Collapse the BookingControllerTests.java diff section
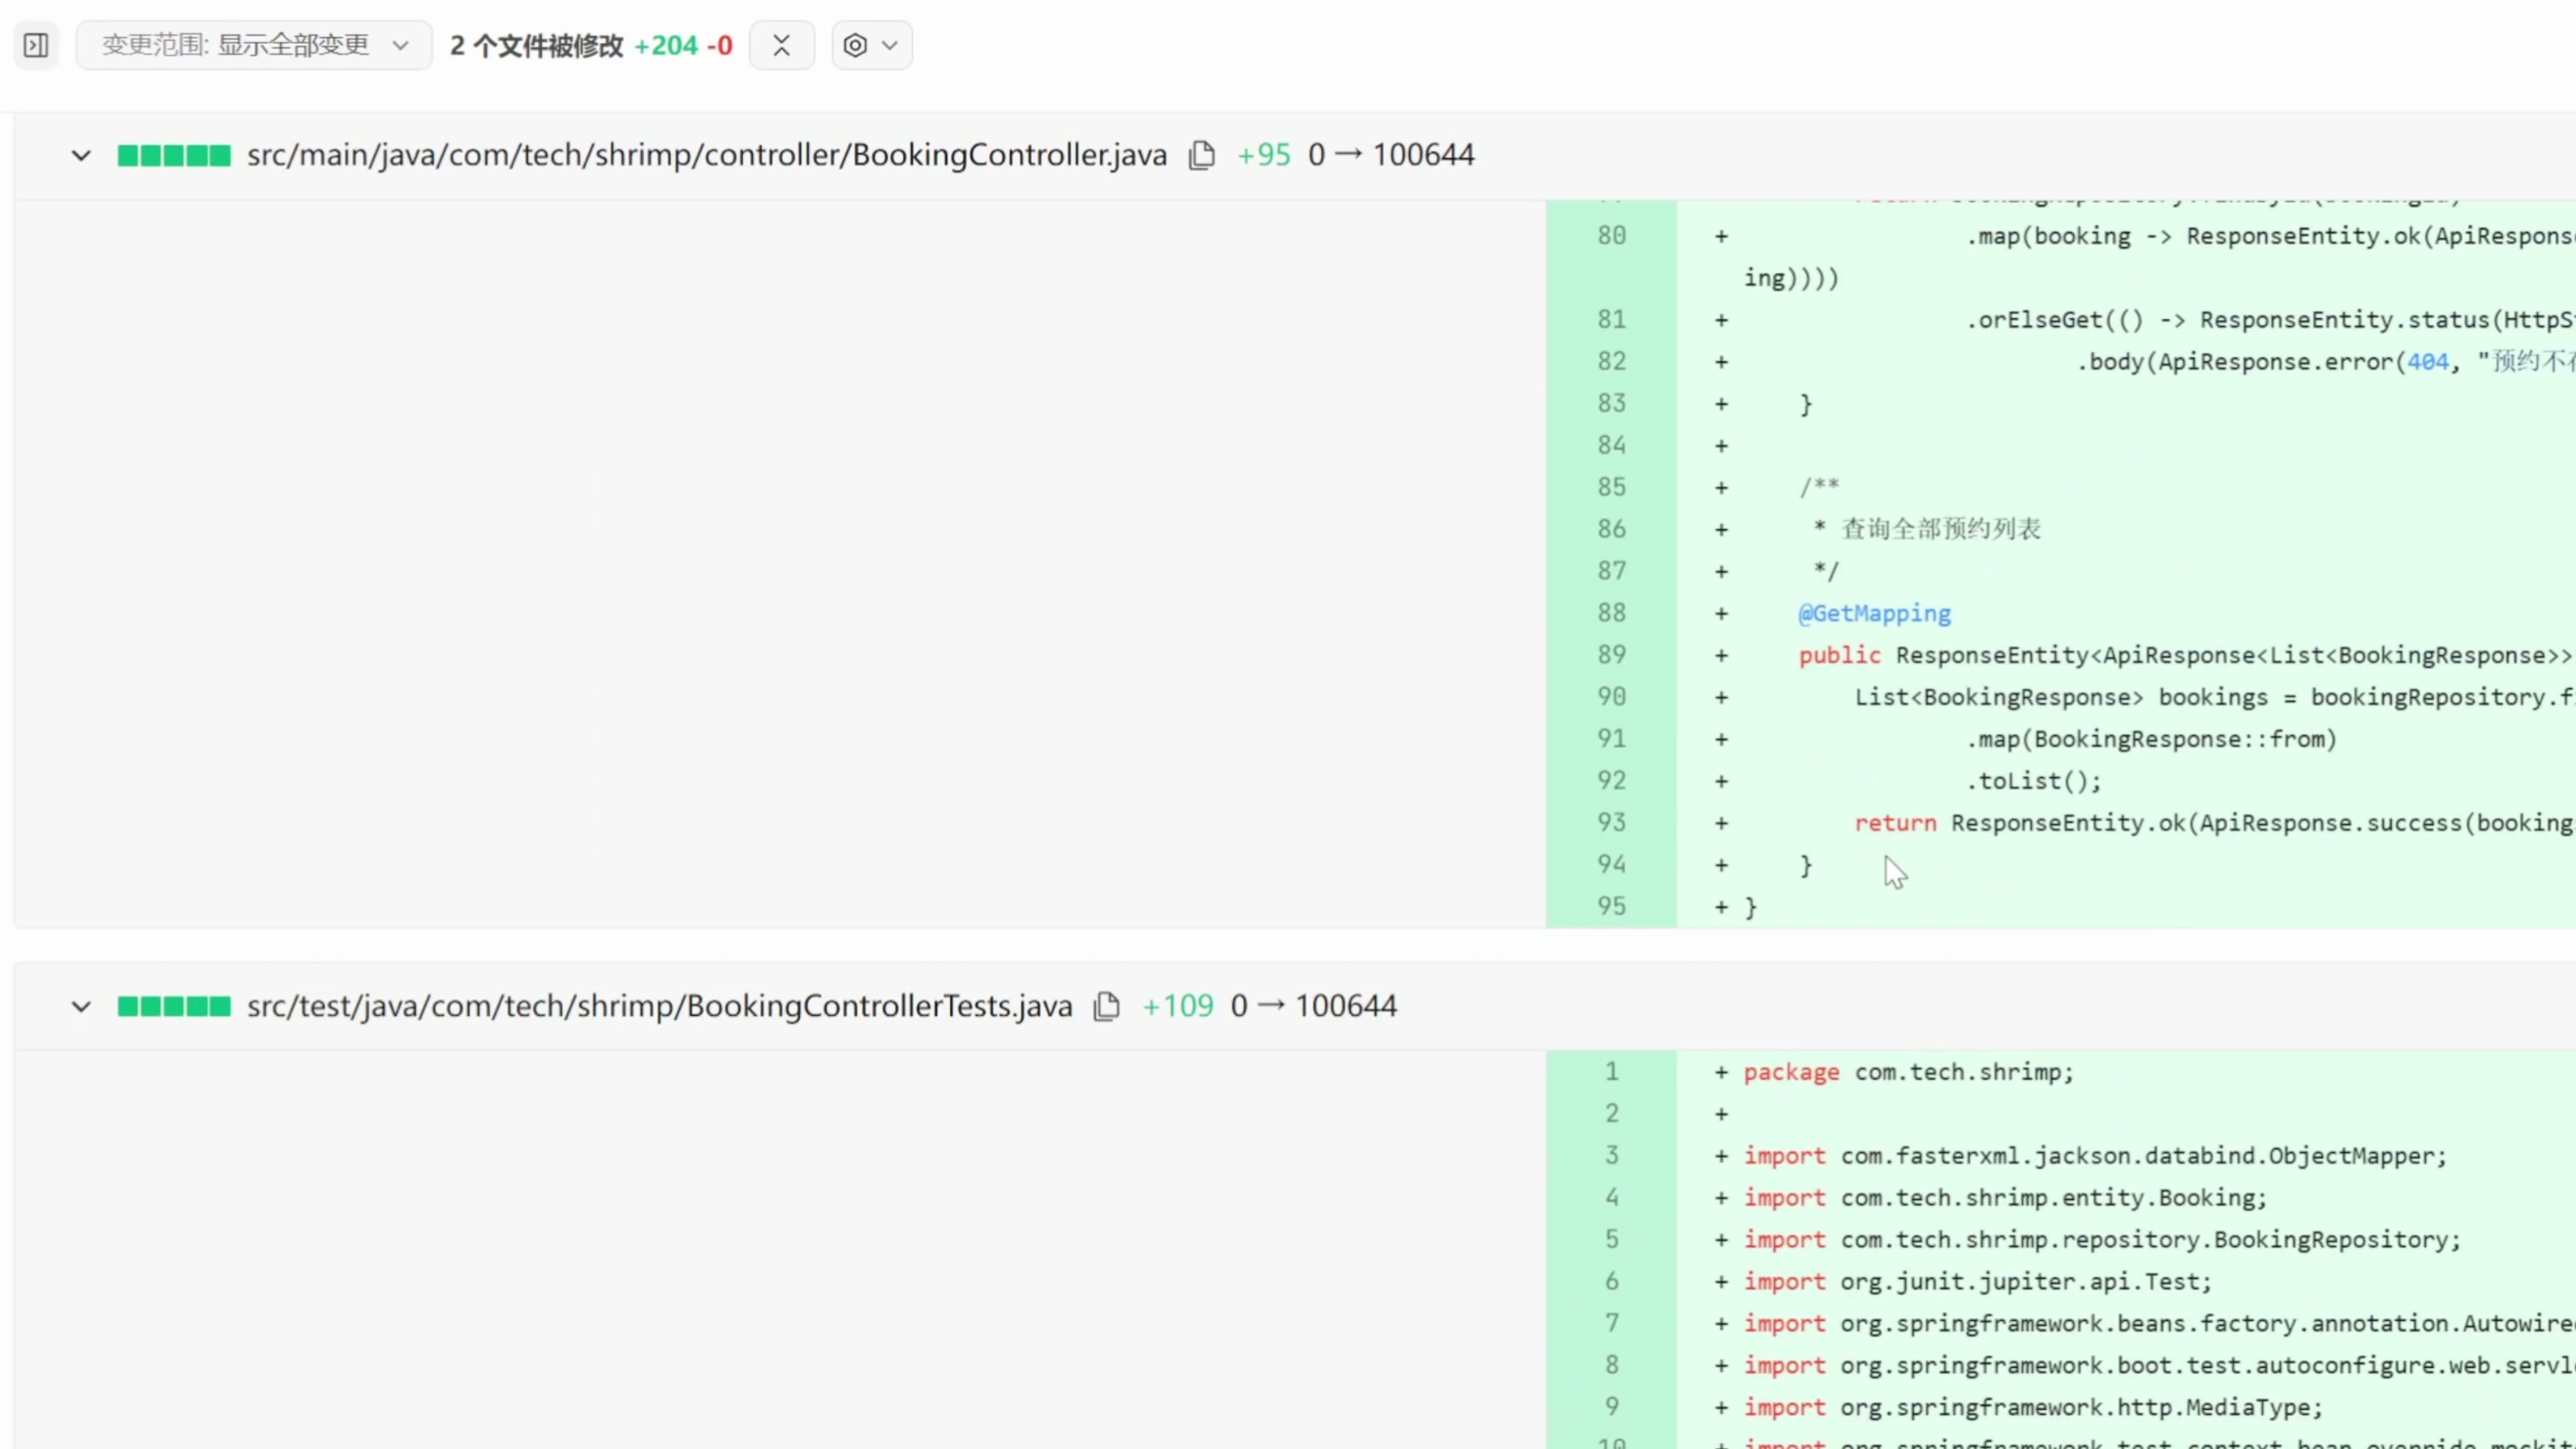The width and height of the screenshot is (2576, 1449). click(x=81, y=1006)
